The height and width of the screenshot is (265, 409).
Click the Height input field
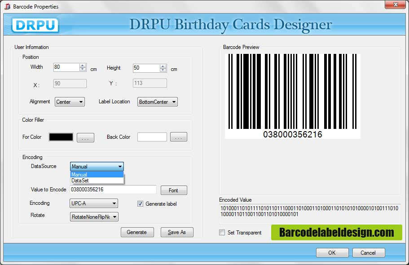click(x=146, y=68)
